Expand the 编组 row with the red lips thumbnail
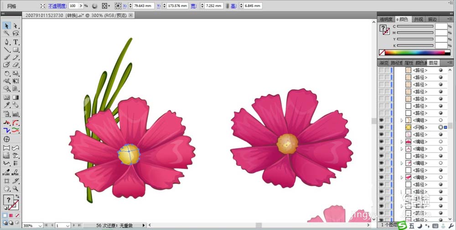Viewport: 456px width, 230px height. click(x=402, y=142)
